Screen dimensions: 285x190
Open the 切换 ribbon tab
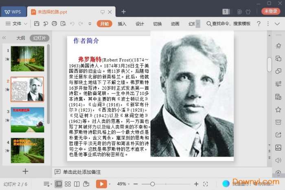158,24
